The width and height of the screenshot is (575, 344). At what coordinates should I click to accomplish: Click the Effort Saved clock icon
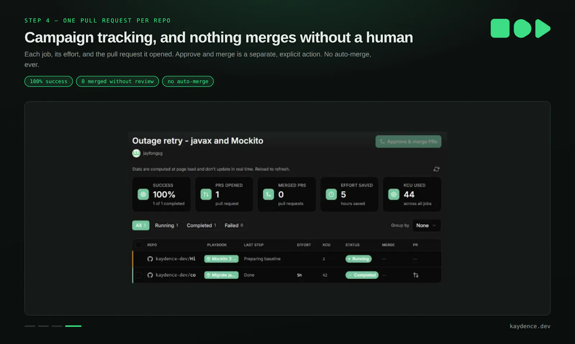(x=331, y=194)
